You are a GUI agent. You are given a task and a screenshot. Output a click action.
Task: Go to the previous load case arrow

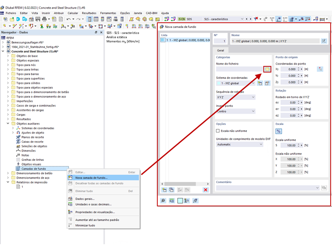click(246, 19)
